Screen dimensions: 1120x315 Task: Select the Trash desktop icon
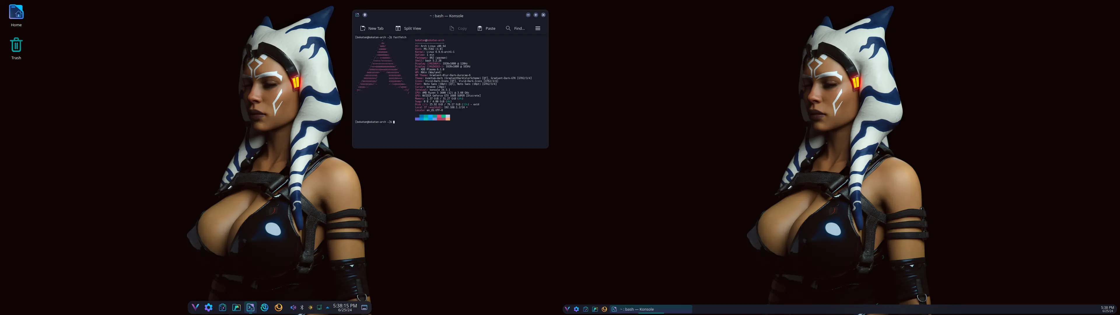tap(16, 48)
